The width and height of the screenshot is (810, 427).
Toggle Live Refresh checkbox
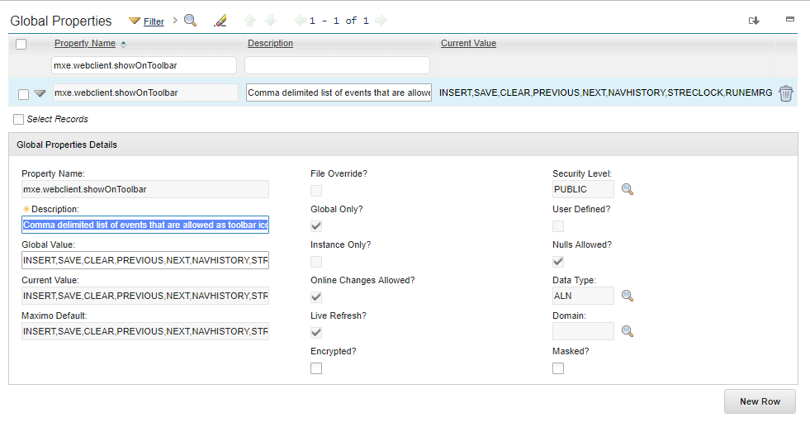[316, 332]
